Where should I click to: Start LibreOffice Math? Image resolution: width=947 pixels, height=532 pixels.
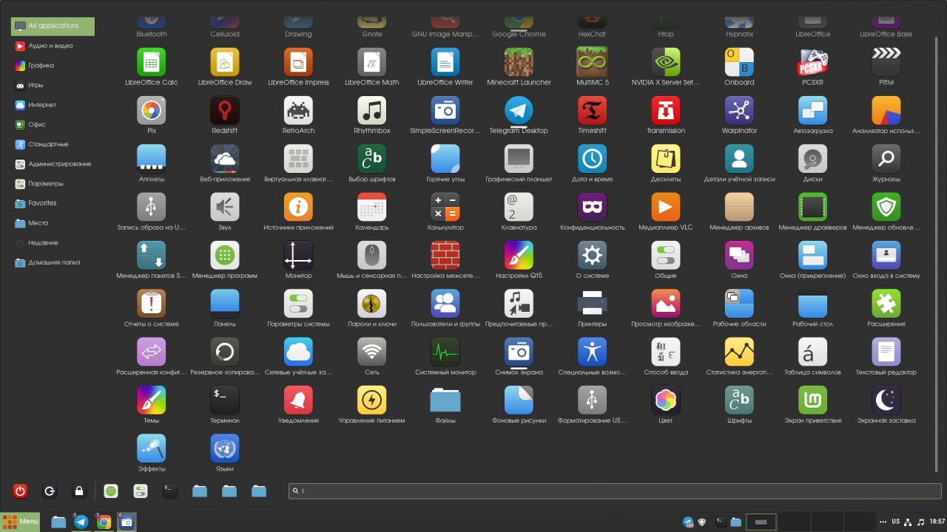pos(372,63)
